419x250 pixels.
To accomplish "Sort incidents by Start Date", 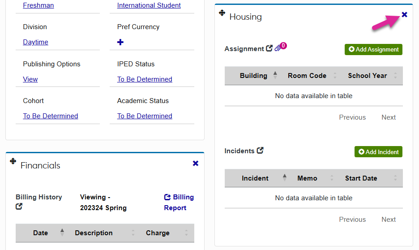I will click(361, 178).
